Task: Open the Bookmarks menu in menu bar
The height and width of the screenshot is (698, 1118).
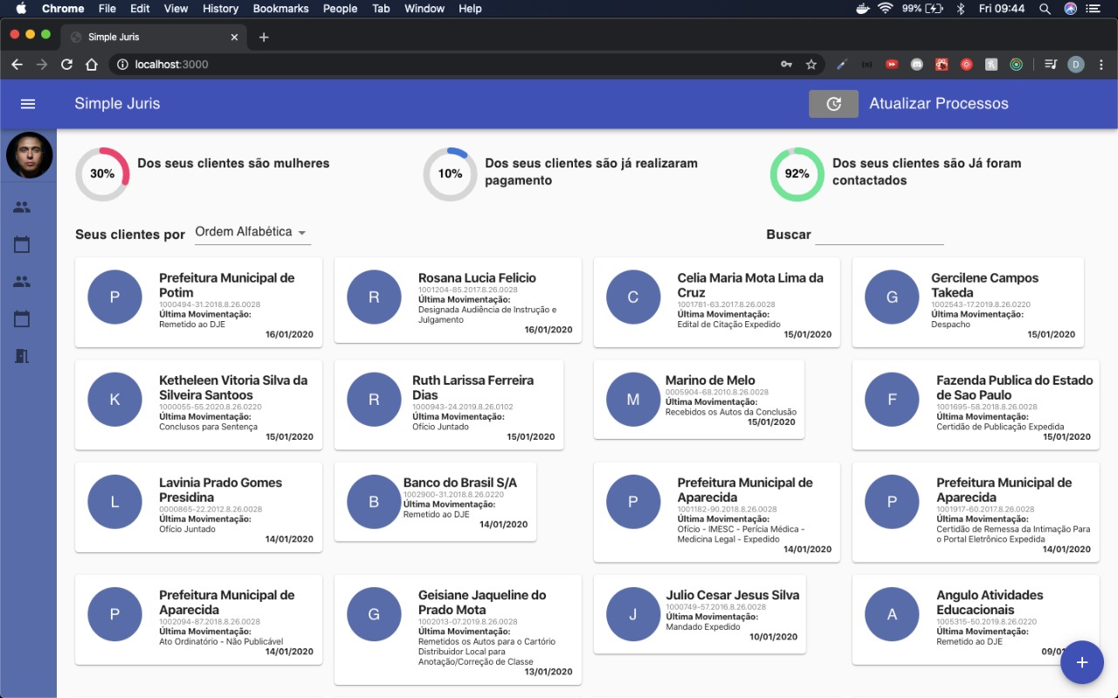Action: (x=280, y=9)
